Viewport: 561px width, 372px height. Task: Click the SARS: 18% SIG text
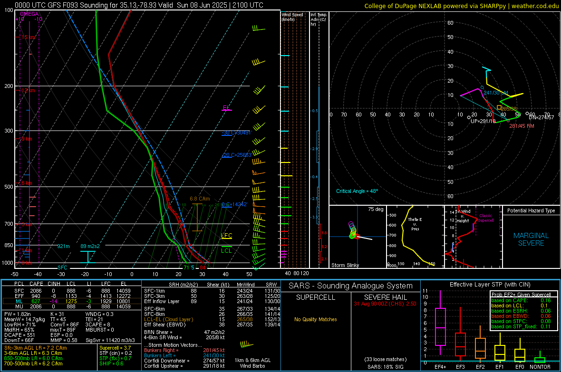(385, 367)
